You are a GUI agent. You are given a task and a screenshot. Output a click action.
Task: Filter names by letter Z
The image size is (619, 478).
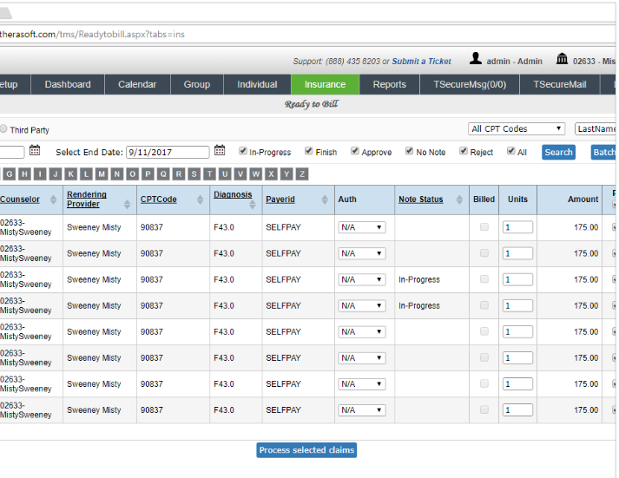[x=302, y=174]
